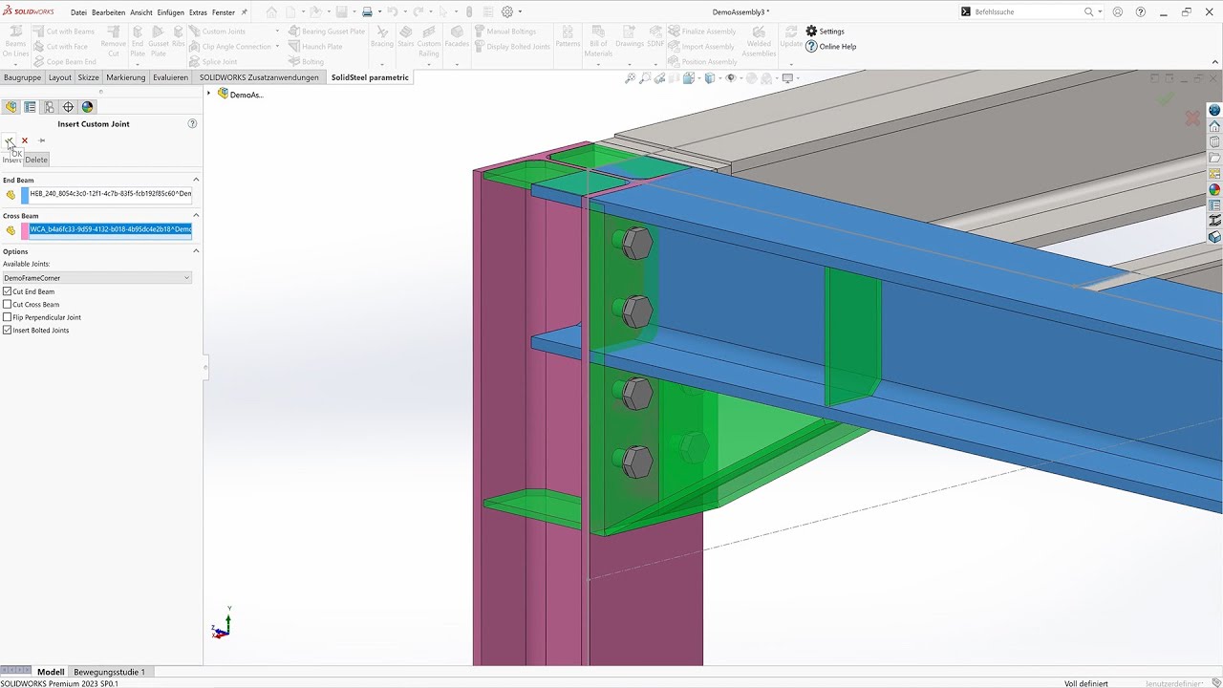Open SOLIDWORKS Resources in task pane
The image size is (1223, 688).
click(x=1214, y=126)
